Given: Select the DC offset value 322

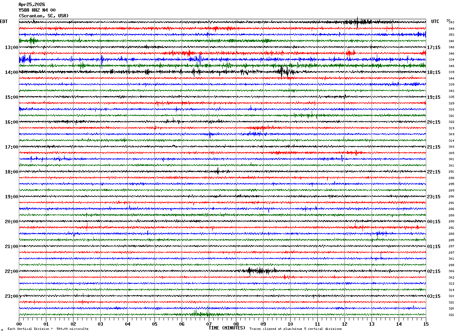Looking at the screenshot, I should click(451, 122).
